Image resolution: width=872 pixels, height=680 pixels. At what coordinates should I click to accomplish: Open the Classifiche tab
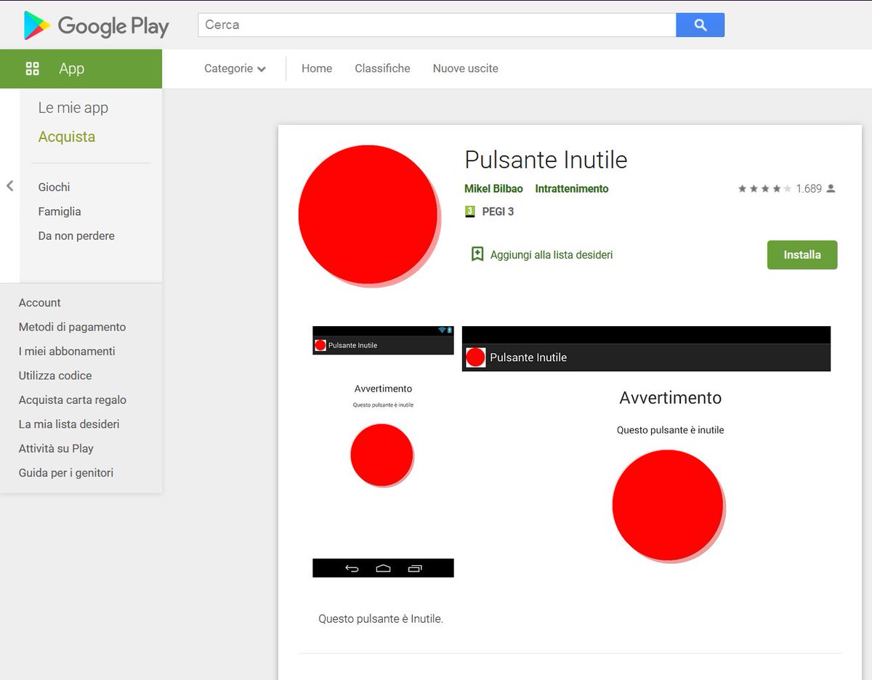[382, 68]
